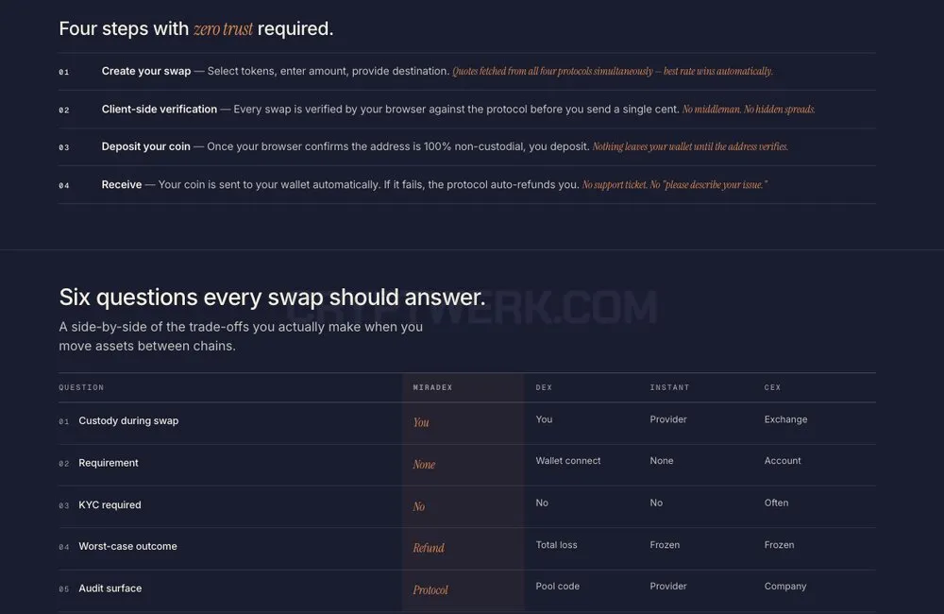Viewport: 944px width, 614px height.
Task: Click the MIRADEX column header
Action: (432, 387)
